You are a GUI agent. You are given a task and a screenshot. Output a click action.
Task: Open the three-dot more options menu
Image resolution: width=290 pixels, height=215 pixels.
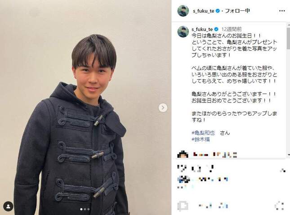(282, 11)
